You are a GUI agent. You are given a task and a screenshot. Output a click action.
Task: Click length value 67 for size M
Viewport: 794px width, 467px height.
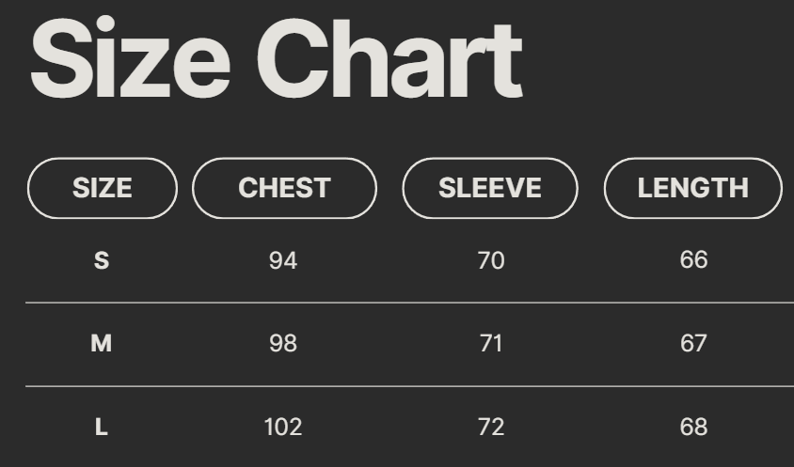[x=693, y=344]
